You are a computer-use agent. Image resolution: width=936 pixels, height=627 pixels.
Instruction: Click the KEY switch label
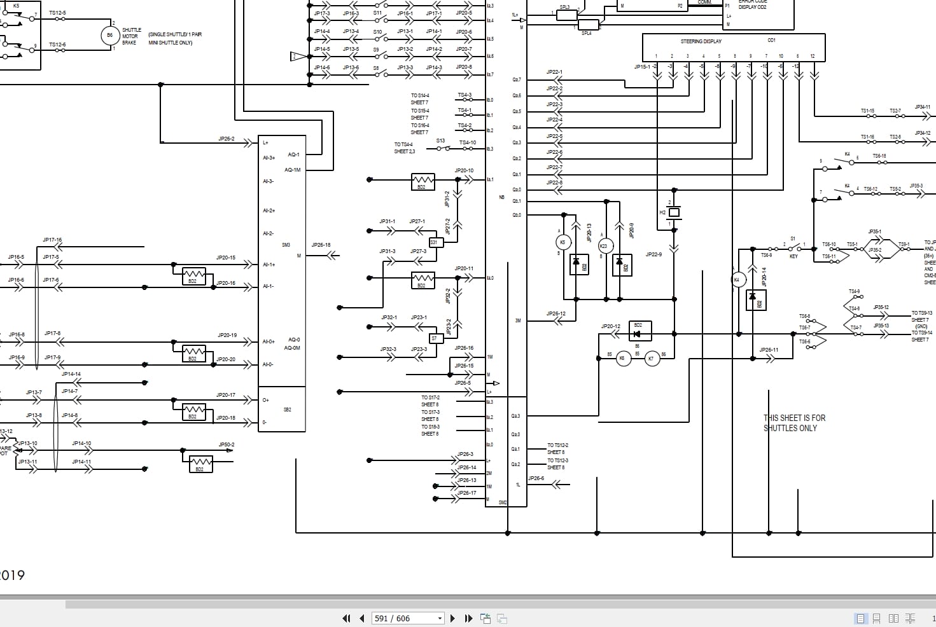click(x=793, y=256)
